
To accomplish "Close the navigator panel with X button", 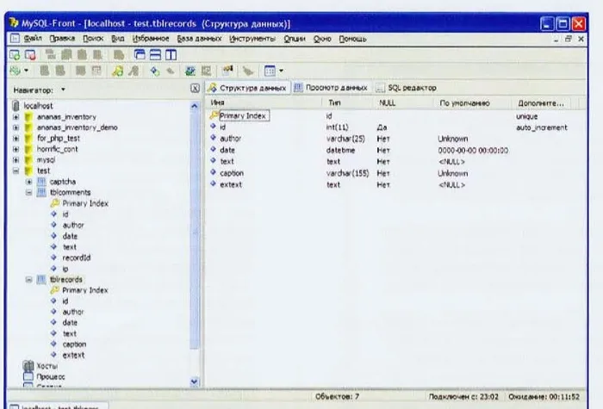I will (x=195, y=89).
